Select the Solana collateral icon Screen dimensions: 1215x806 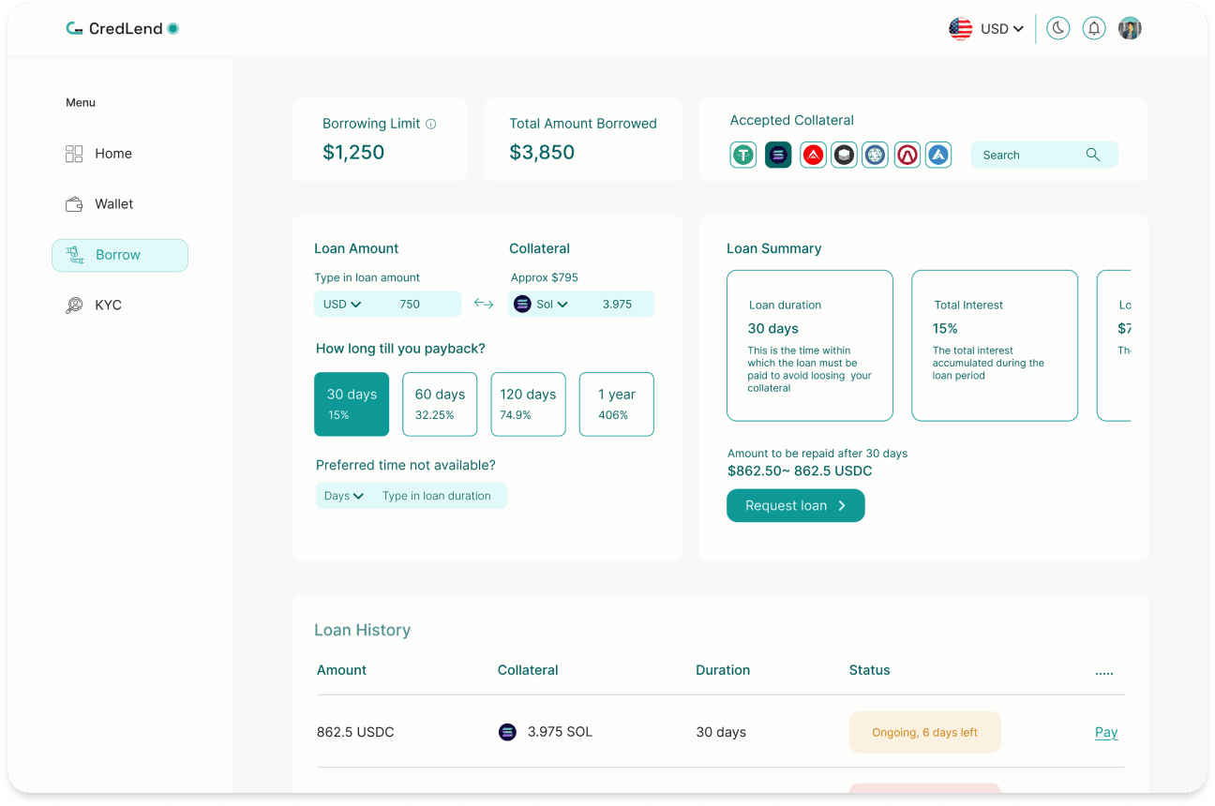pyautogui.click(x=778, y=155)
